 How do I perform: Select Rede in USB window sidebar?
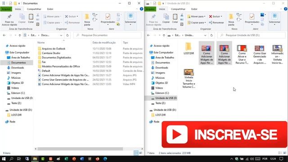pyautogui.click(x=156, y=121)
